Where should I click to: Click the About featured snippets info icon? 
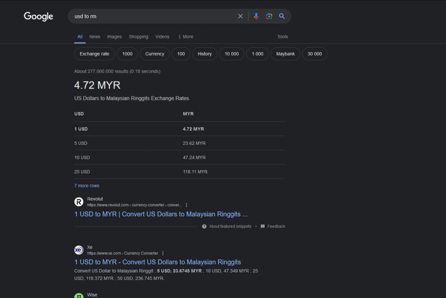204,226
